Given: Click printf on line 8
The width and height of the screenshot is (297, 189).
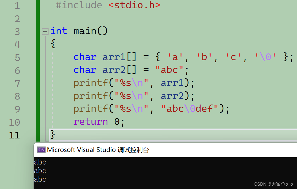Looking at the screenshot, I should 91,96.
